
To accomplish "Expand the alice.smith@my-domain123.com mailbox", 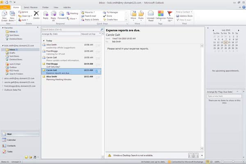I will pos(3,79).
